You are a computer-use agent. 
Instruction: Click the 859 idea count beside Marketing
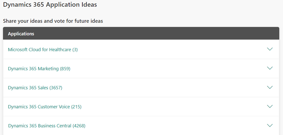65,69
